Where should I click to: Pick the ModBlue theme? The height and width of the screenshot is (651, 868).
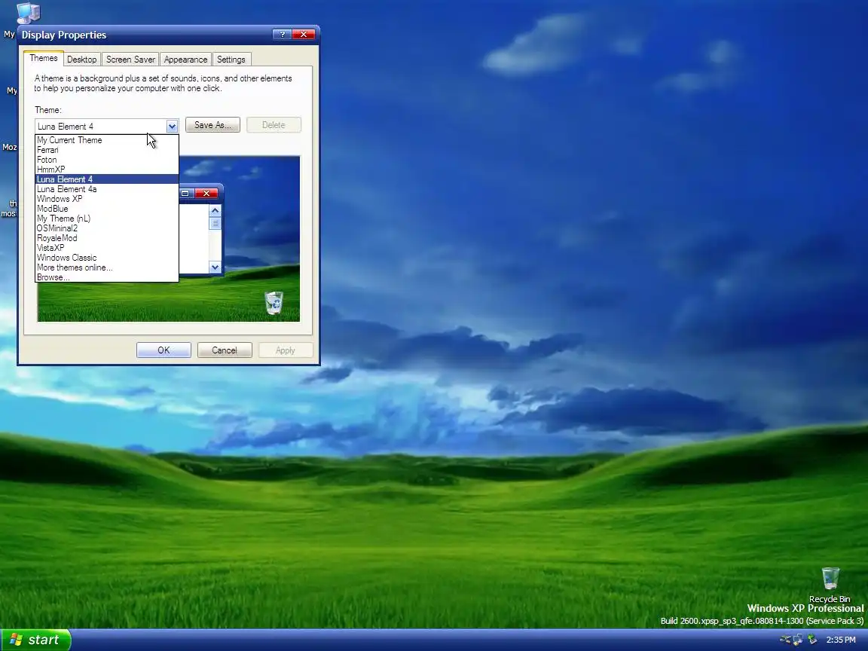pyautogui.click(x=107, y=209)
